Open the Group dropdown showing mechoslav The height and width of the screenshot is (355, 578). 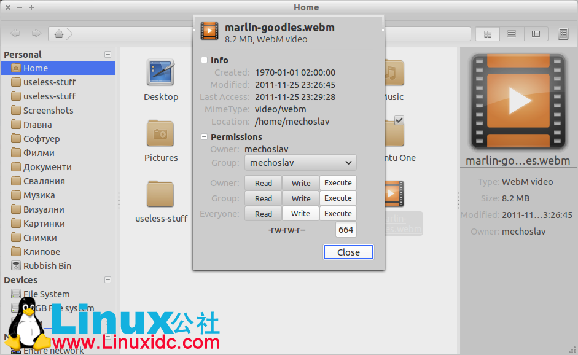(x=300, y=163)
